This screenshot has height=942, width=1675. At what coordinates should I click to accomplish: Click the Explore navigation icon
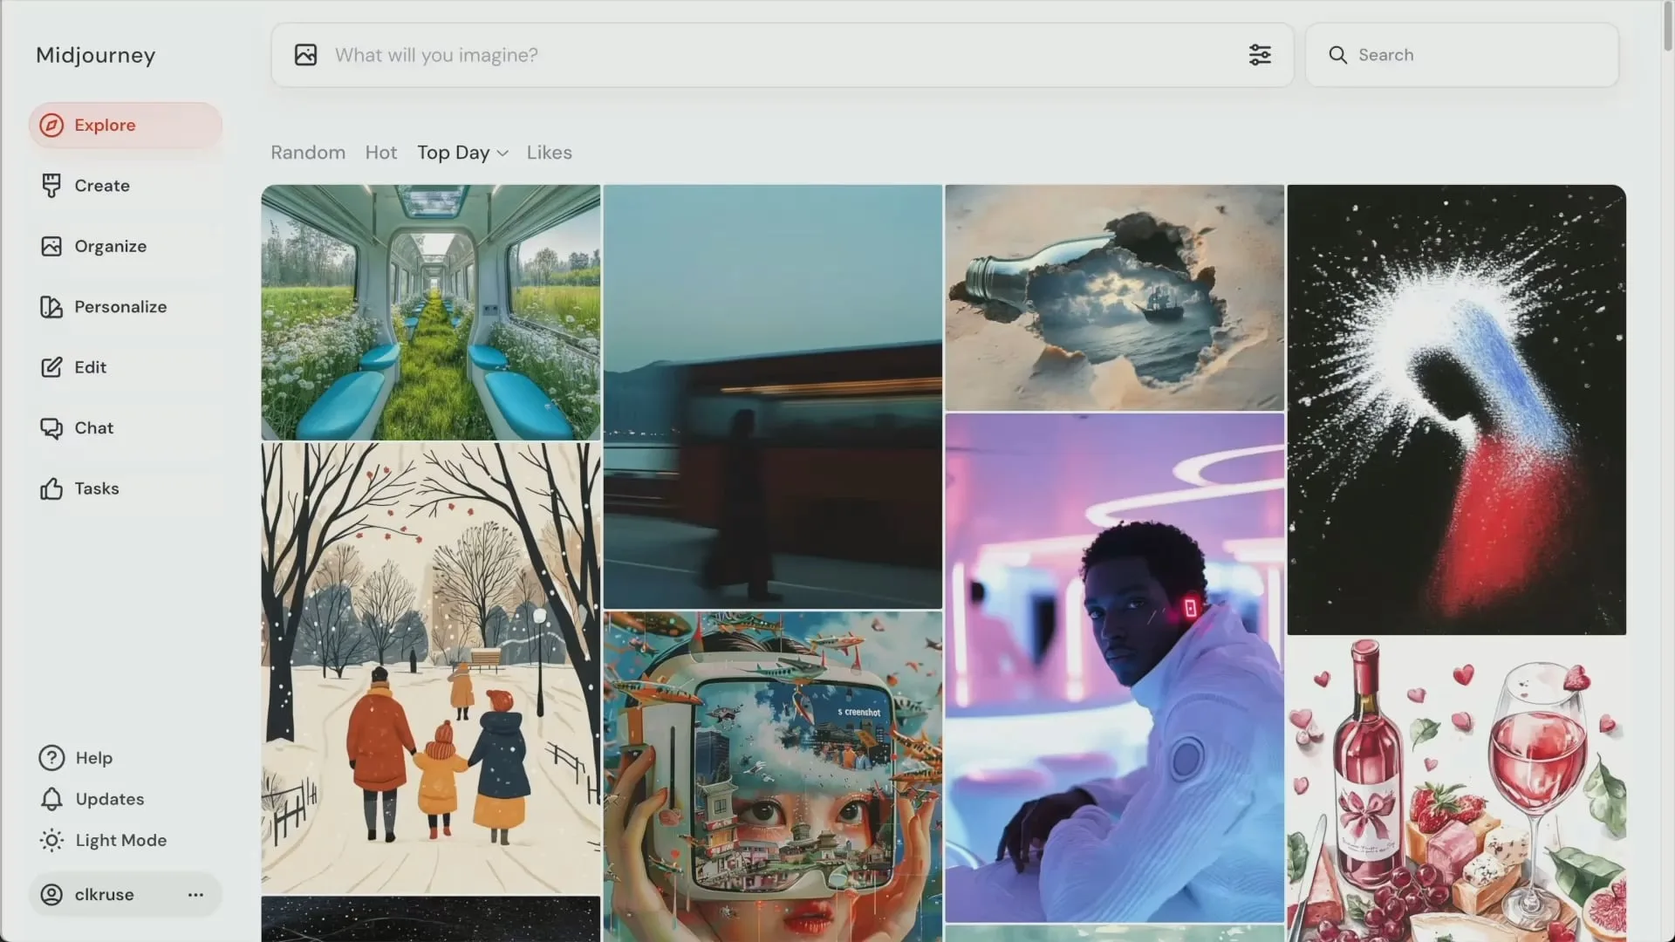(51, 124)
